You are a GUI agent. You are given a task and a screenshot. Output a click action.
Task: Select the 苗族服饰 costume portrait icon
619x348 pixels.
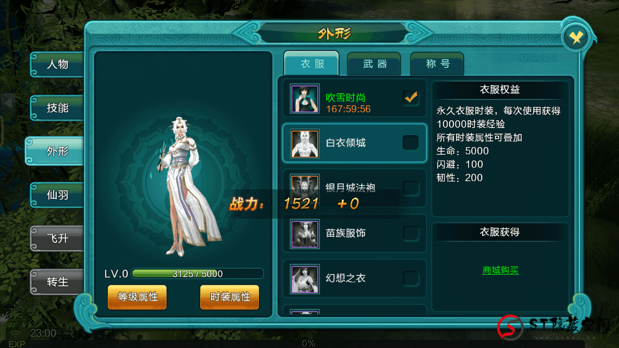point(305,234)
